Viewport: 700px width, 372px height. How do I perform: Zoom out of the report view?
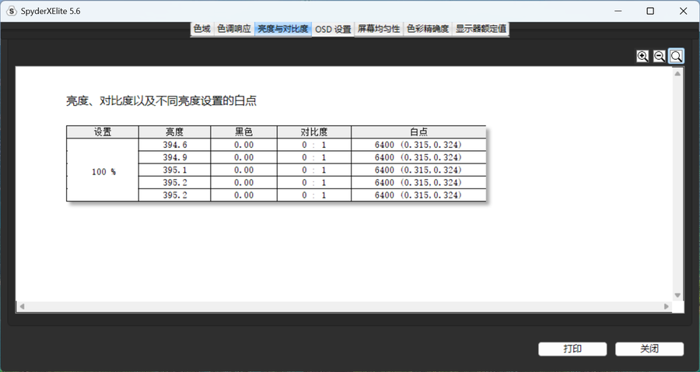(660, 56)
